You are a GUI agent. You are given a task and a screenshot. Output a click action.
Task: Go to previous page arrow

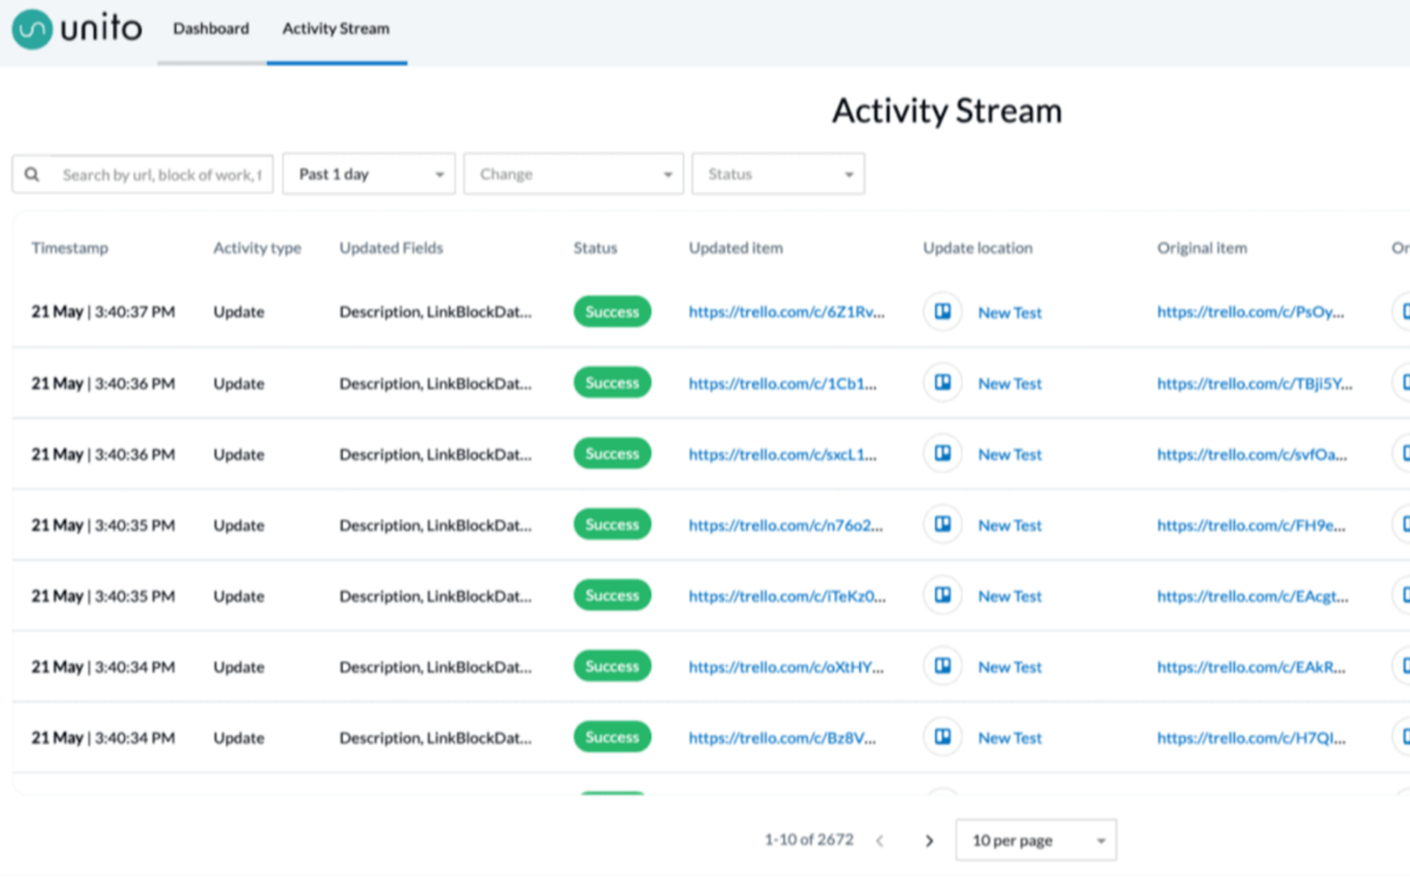(x=880, y=840)
